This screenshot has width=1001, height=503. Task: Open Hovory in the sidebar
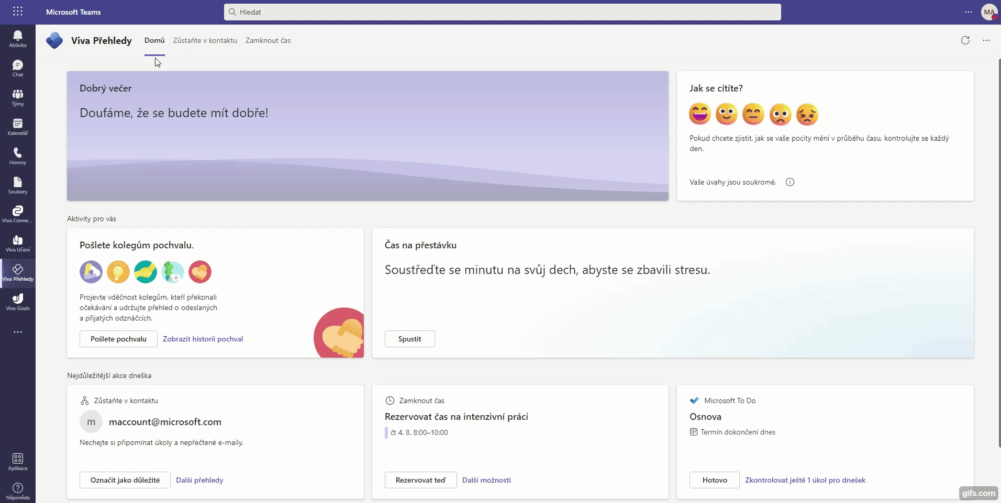click(18, 156)
